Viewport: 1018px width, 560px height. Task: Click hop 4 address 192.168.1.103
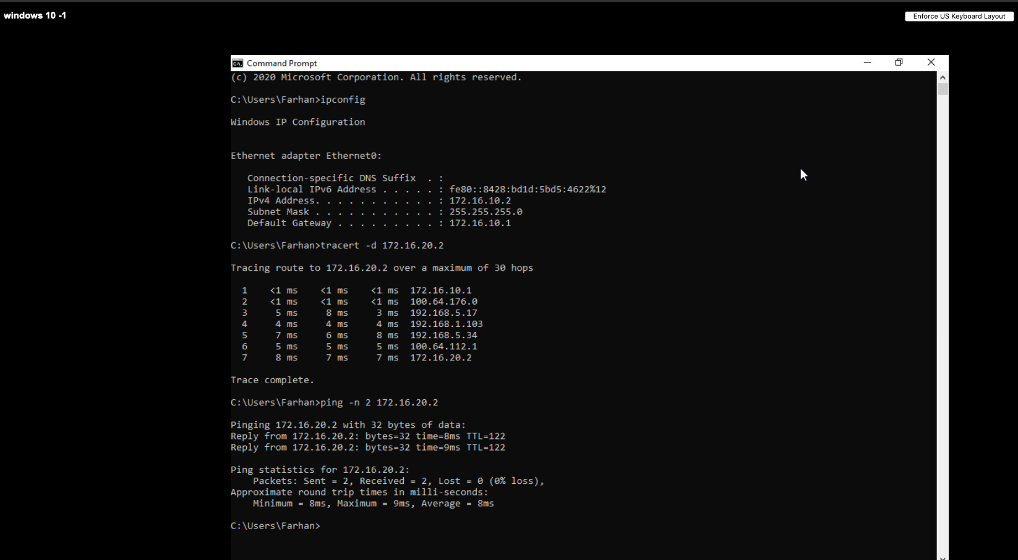point(446,324)
